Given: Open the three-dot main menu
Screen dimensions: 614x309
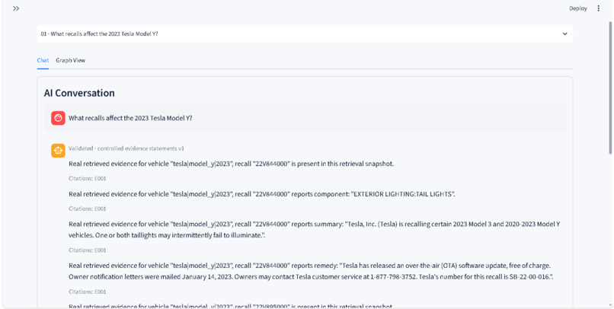Looking at the screenshot, I should (598, 8).
